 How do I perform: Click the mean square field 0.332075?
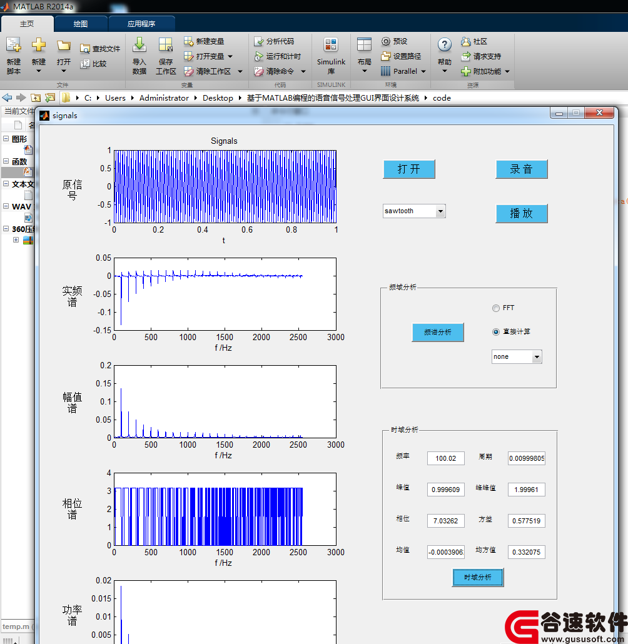click(x=527, y=552)
